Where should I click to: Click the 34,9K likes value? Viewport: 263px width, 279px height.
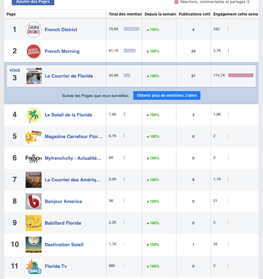click(x=114, y=75)
